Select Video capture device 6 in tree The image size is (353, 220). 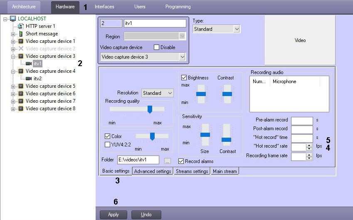[50, 94]
